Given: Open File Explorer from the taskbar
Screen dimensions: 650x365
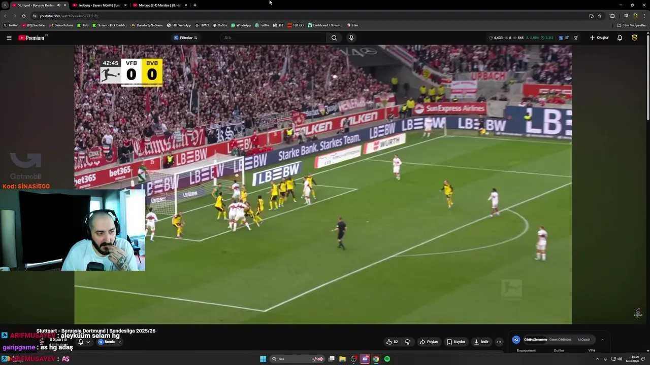Looking at the screenshot, I should click(342, 359).
